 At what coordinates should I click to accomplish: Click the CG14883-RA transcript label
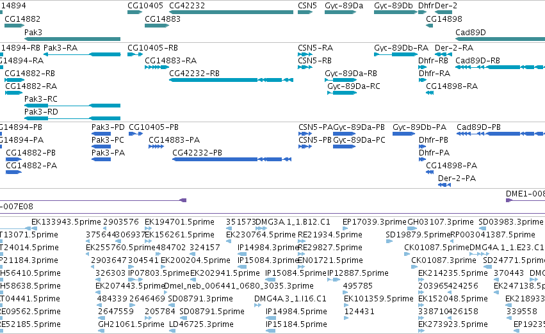[170, 60]
